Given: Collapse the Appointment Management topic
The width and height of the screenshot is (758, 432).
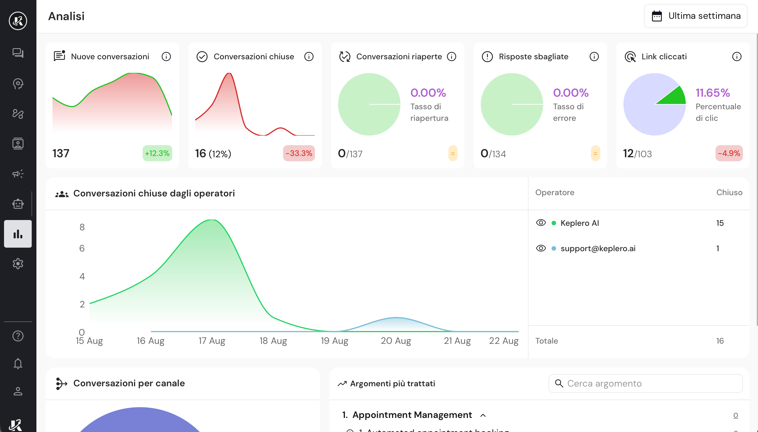Looking at the screenshot, I should click(483, 415).
